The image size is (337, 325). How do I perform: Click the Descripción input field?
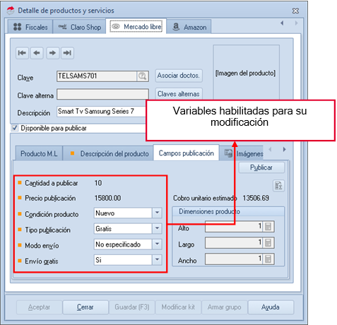click(x=102, y=112)
